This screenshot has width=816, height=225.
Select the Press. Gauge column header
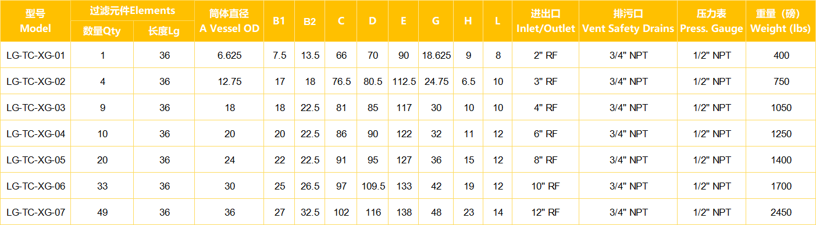pyautogui.click(x=711, y=21)
